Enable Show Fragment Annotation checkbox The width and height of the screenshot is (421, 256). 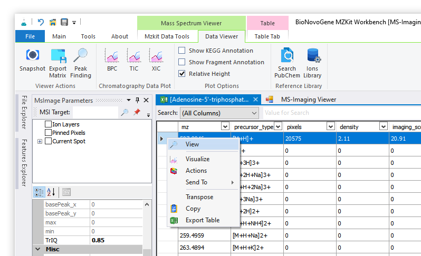tap(182, 62)
